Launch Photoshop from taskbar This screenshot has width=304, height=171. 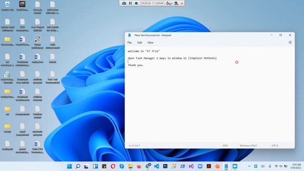(165, 166)
